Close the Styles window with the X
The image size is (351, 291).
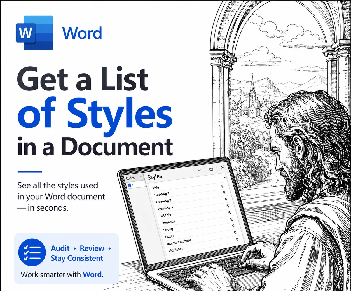coord(223,167)
